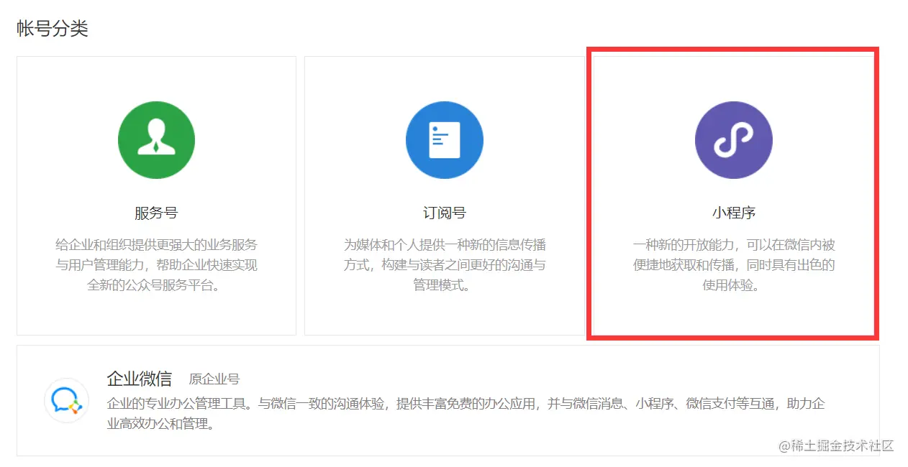Select the 服务号 title text
This screenshot has width=908, height=467.
coord(156,213)
